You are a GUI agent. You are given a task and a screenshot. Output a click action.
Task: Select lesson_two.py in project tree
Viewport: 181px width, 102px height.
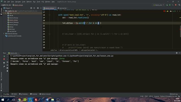(14, 25)
